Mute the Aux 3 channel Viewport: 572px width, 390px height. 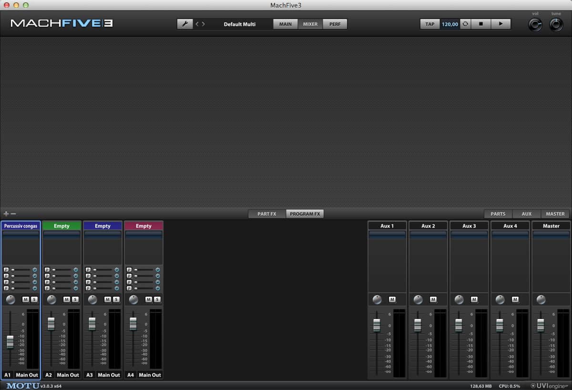pos(474,300)
